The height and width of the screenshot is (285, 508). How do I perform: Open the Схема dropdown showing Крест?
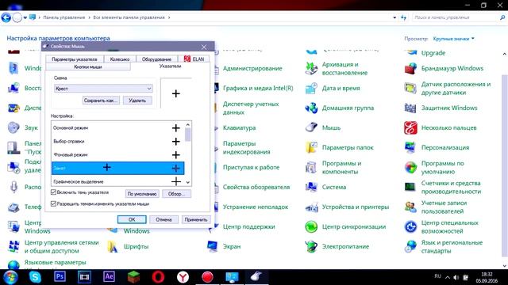pos(103,89)
